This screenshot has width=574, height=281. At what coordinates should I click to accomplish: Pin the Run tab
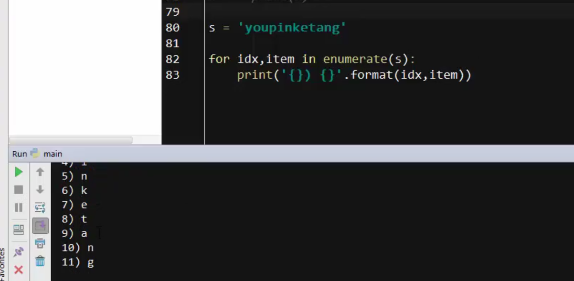19,251
